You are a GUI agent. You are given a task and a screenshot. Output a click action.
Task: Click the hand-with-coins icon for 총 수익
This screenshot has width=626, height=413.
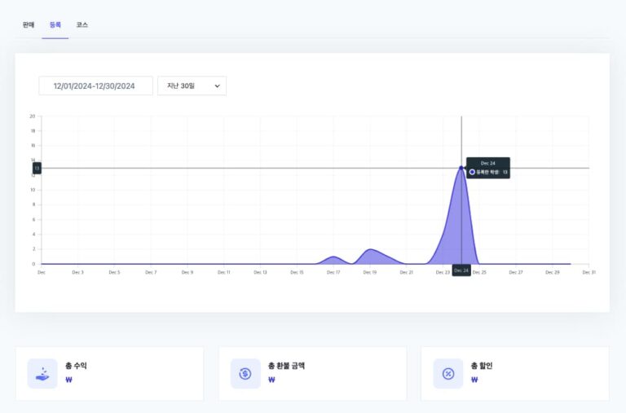[x=42, y=373]
